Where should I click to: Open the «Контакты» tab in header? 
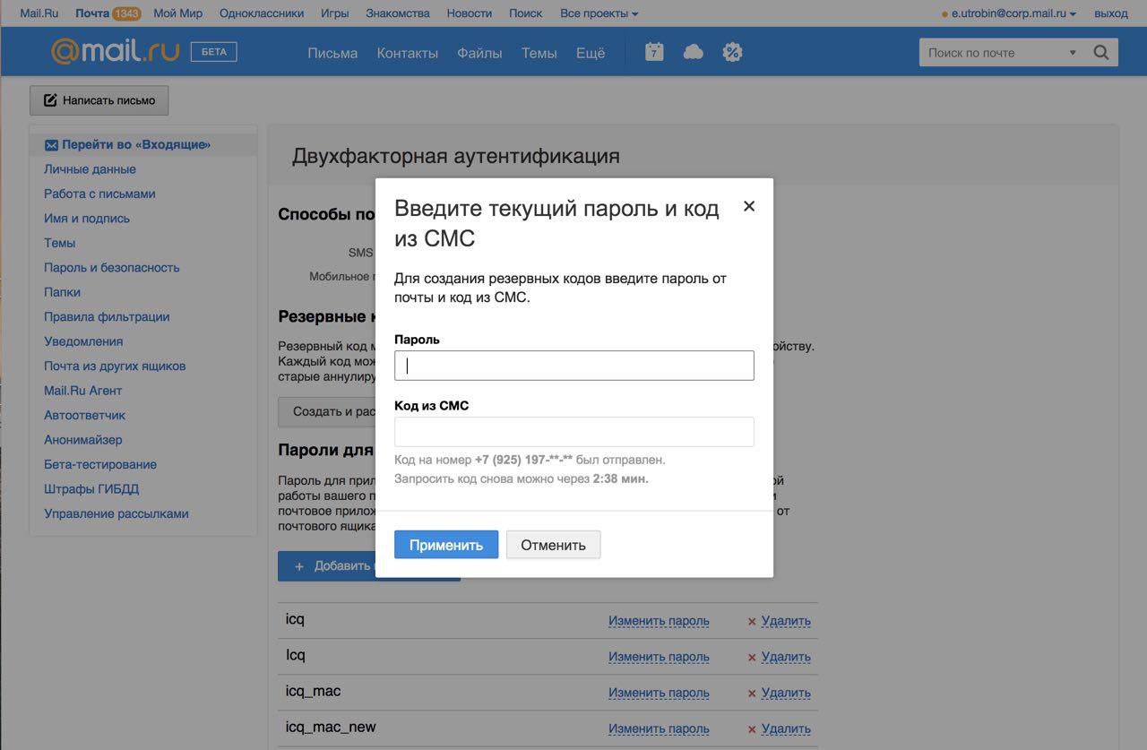click(407, 53)
